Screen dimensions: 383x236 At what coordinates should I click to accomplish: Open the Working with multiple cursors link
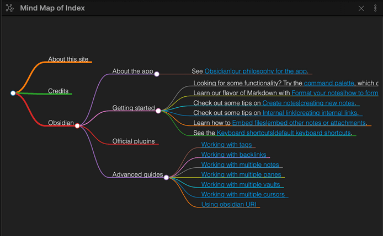pyautogui.click(x=243, y=194)
